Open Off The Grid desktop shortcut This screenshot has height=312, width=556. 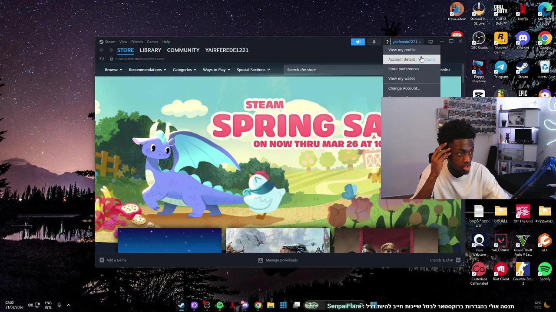point(523,214)
